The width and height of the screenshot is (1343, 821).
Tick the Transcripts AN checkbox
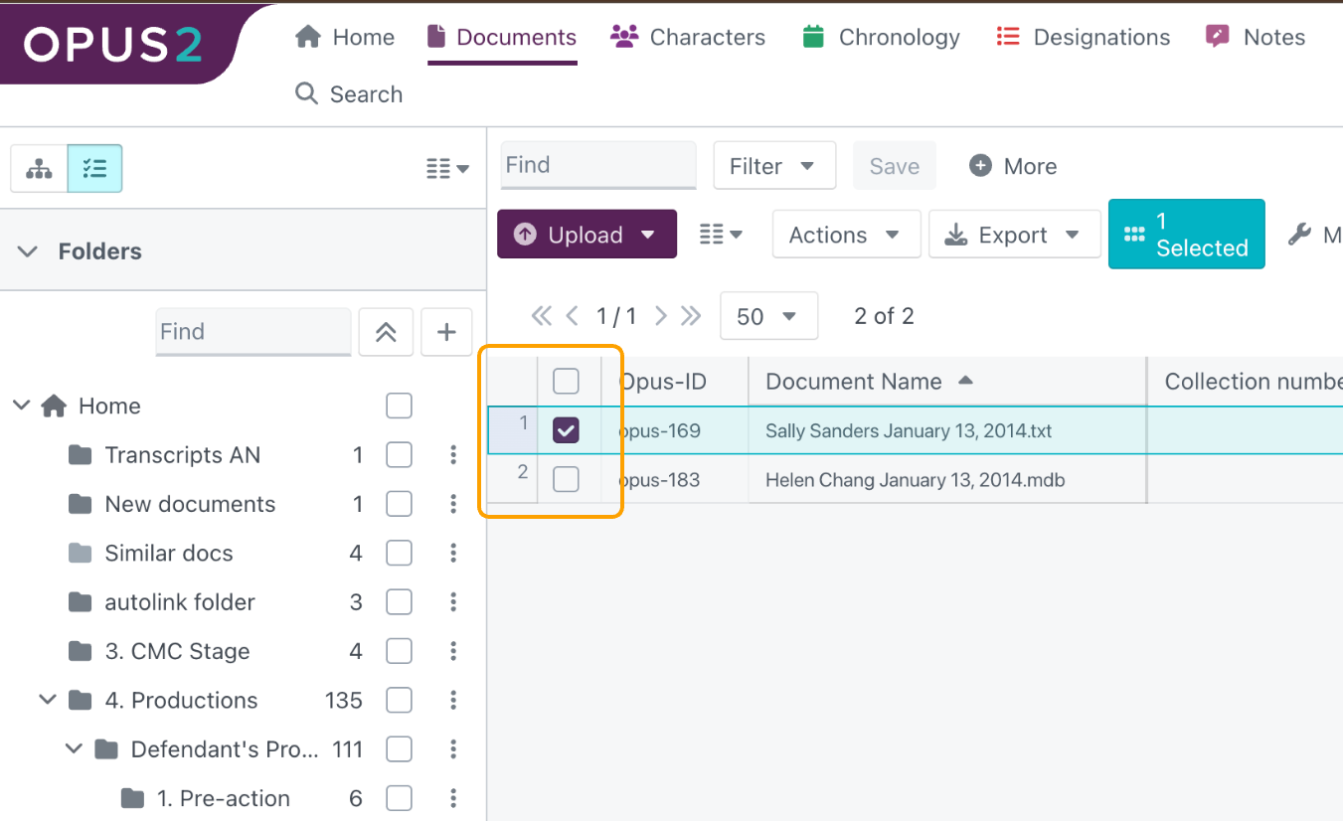[399, 455]
